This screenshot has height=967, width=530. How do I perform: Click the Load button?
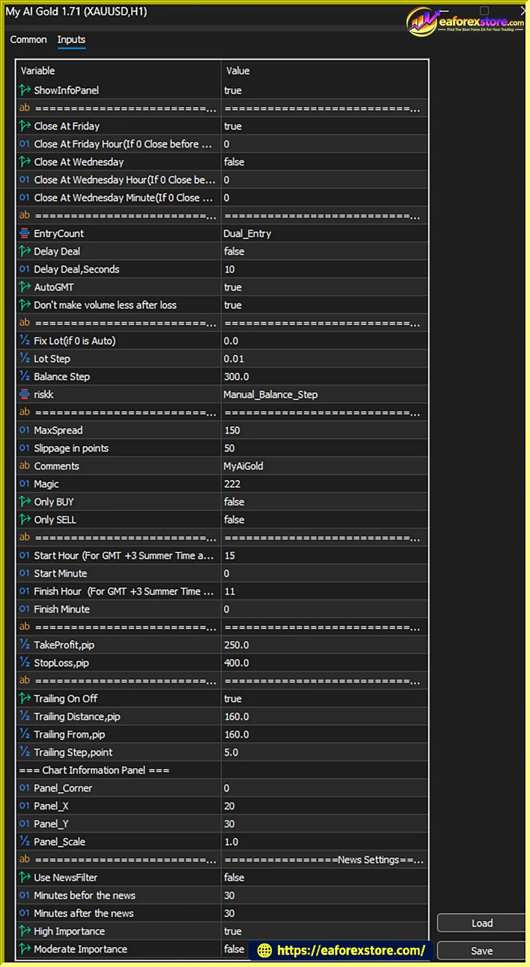(481, 923)
